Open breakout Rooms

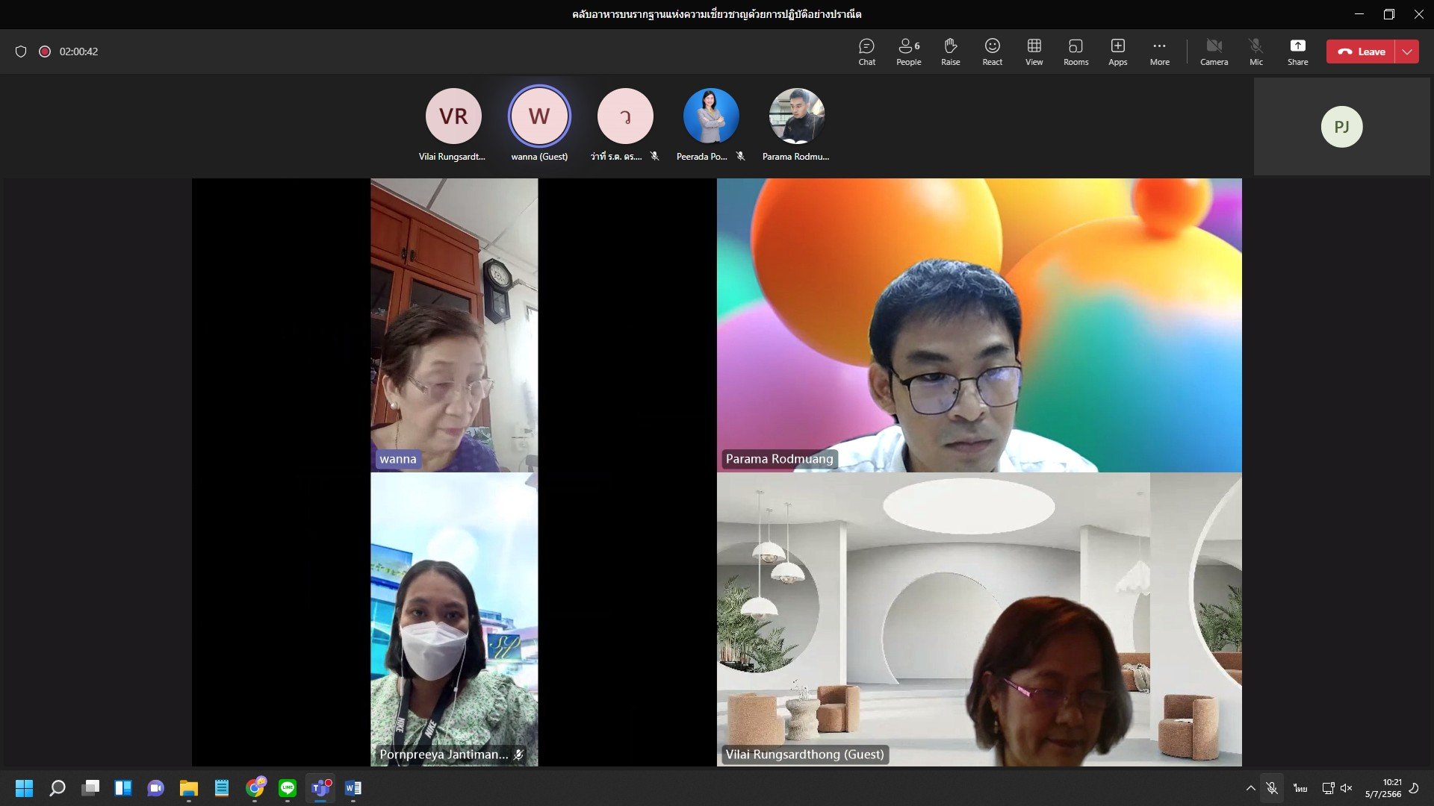1075,51
